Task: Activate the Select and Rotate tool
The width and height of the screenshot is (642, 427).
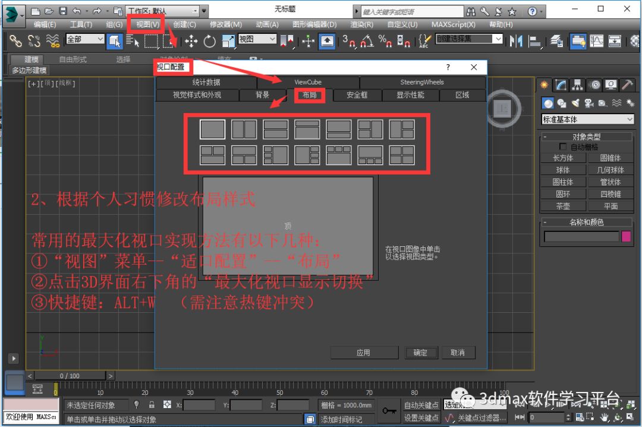Action: pos(210,41)
